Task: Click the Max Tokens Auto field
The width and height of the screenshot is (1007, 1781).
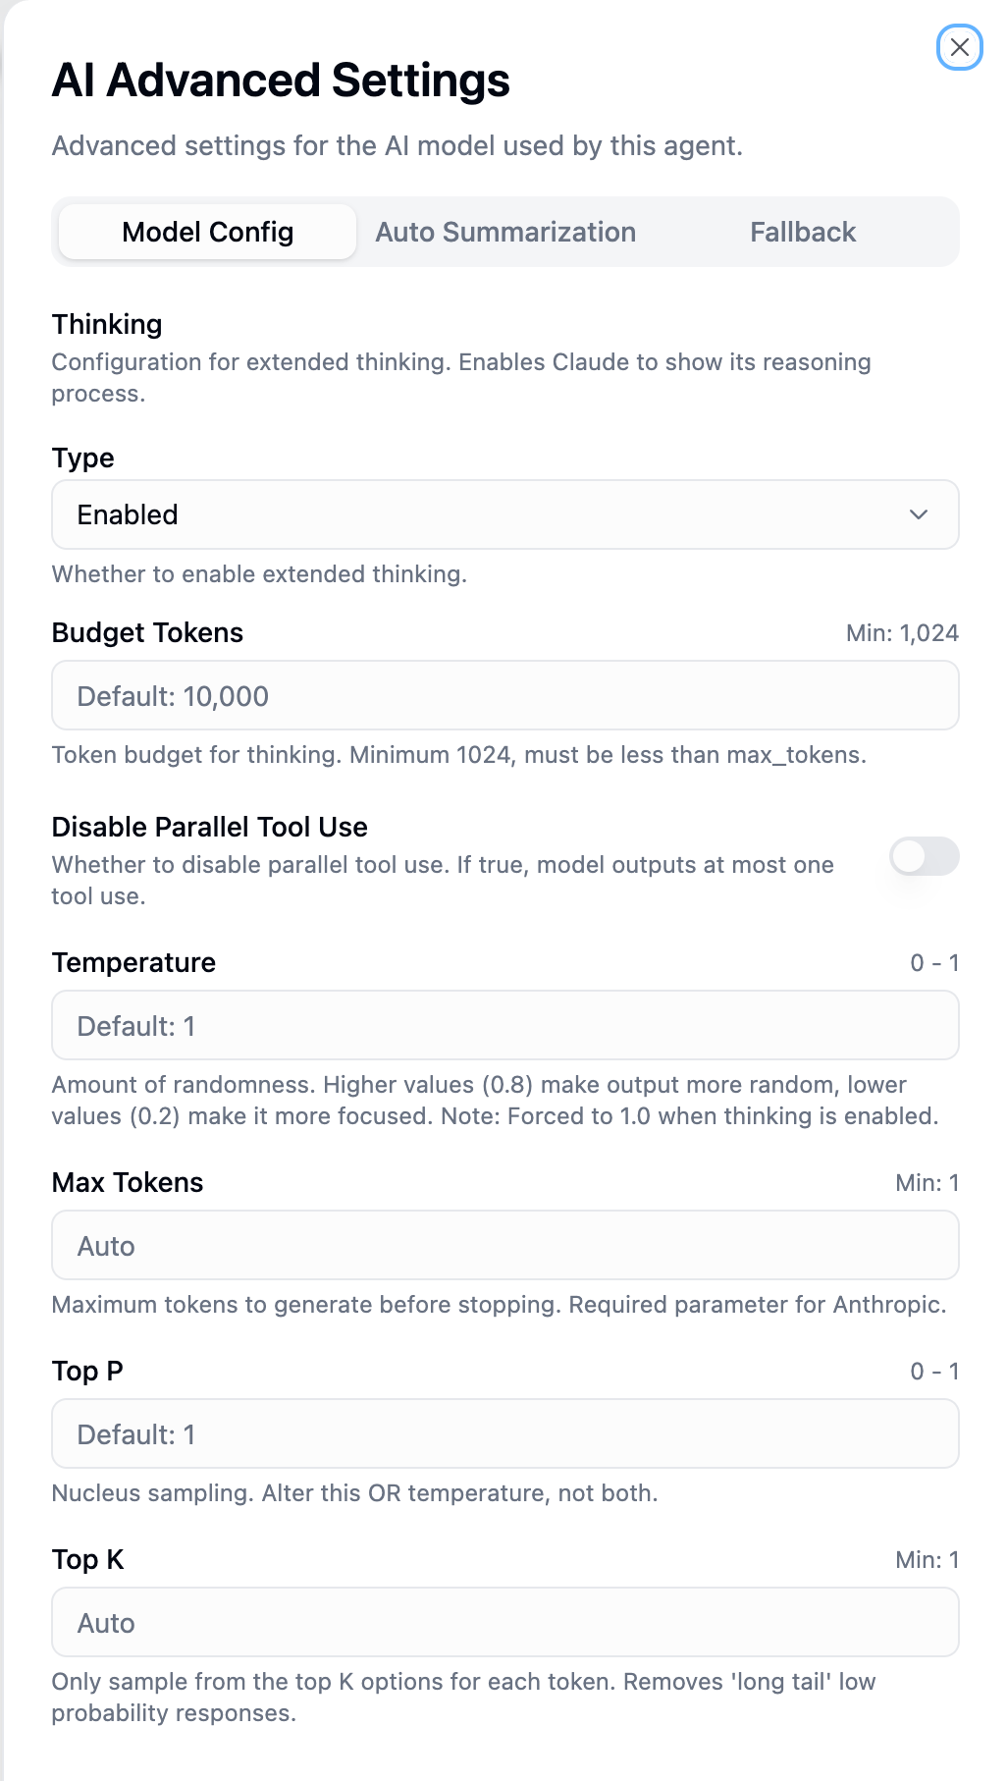Action: point(504,1245)
